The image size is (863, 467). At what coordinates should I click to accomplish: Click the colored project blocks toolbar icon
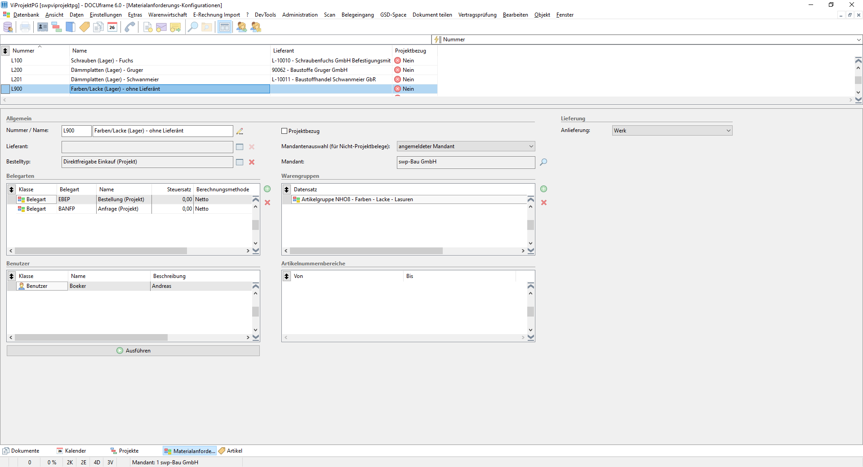tap(57, 27)
